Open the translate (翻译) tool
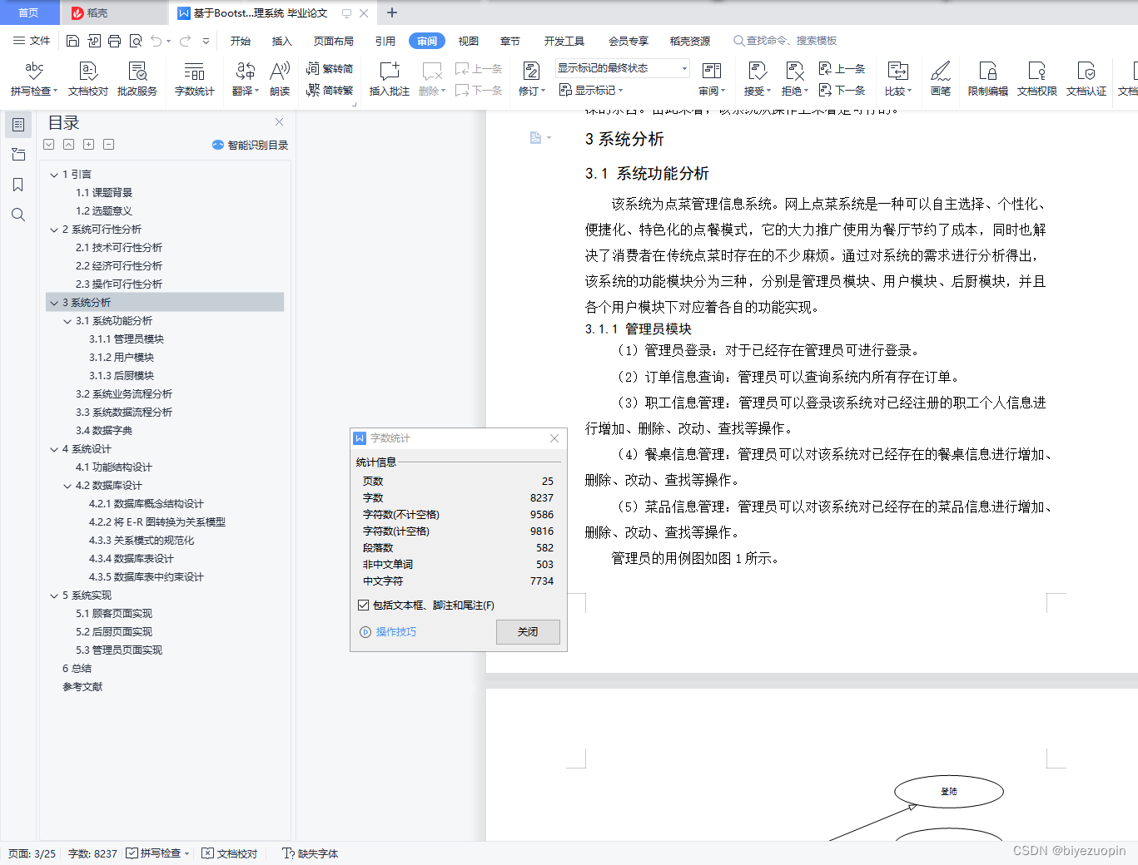This screenshot has width=1138, height=865. point(245,79)
